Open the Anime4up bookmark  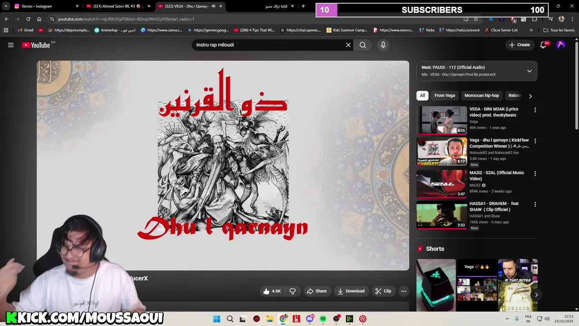[x=114, y=30]
